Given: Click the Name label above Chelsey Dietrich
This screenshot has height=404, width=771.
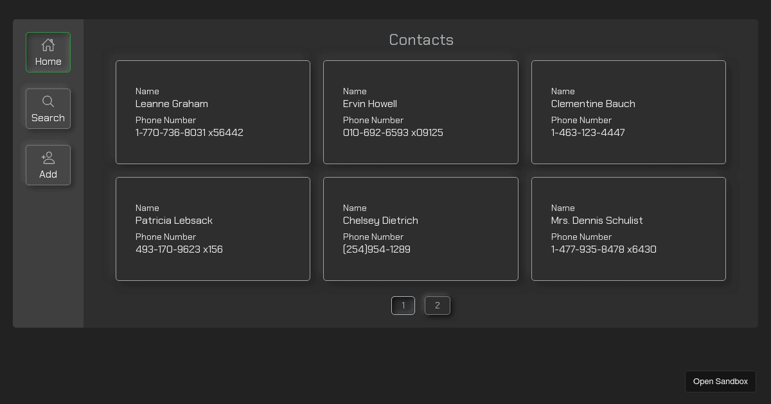Looking at the screenshot, I should (355, 208).
